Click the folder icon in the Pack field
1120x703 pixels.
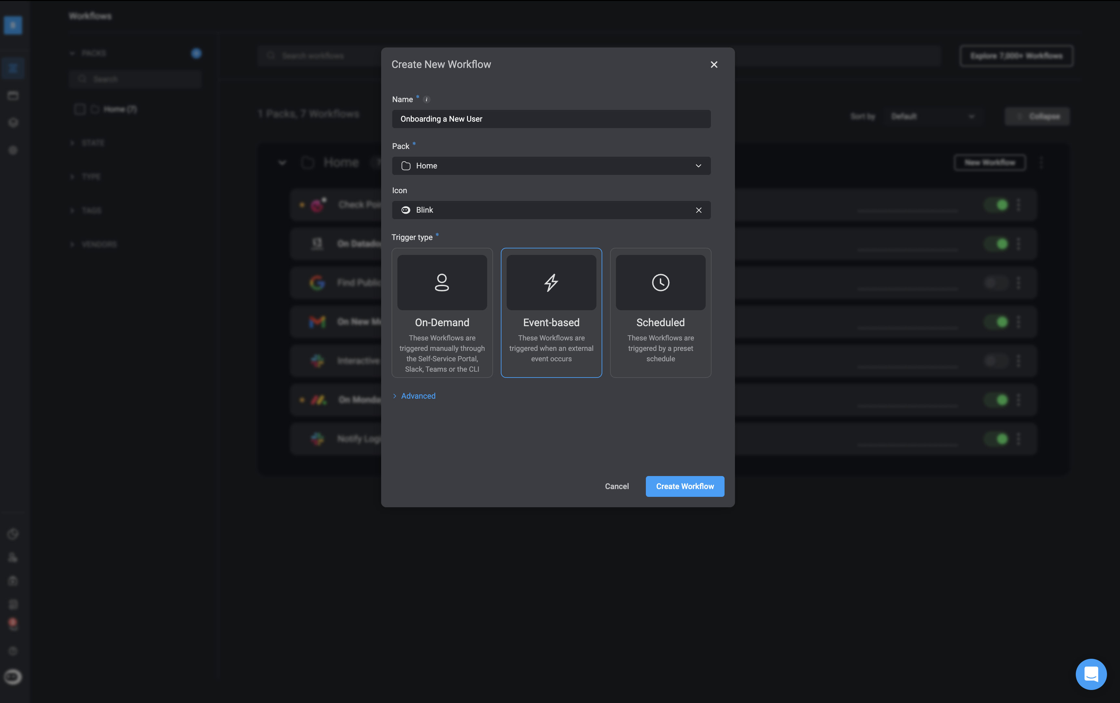coord(406,166)
